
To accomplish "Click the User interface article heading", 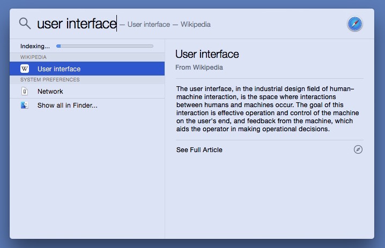I will [207, 54].
